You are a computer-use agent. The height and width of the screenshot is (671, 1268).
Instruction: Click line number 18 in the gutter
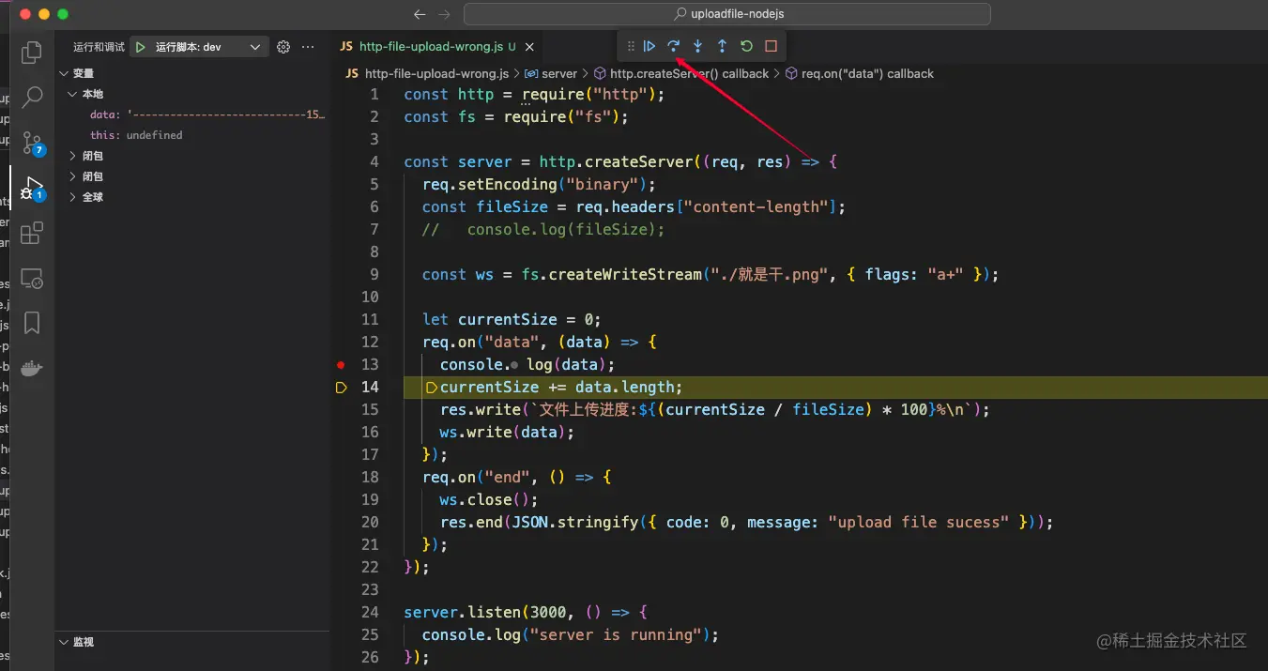(x=370, y=477)
